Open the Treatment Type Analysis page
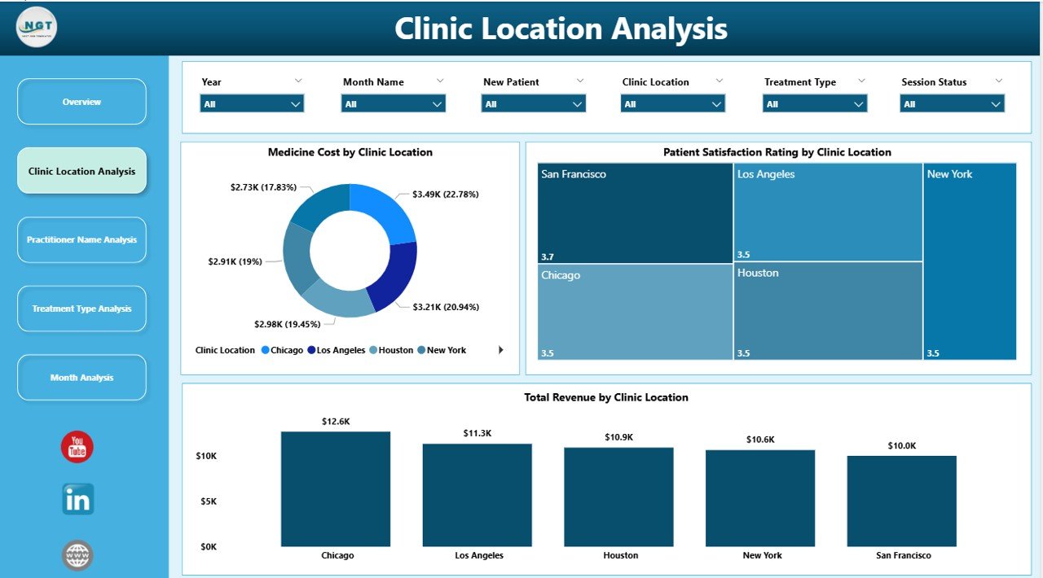Image resolution: width=1043 pixels, height=578 pixels. tap(81, 309)
